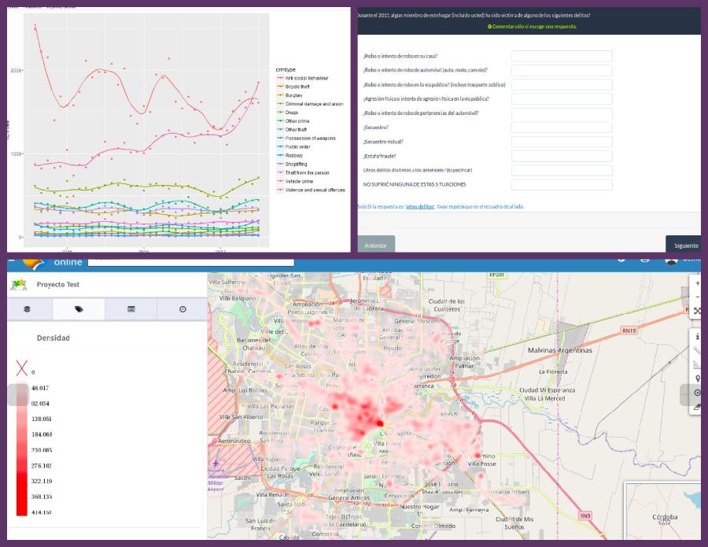708x547 pixels.
Task: Open the clock history tab icon
Action: point(183,309)
